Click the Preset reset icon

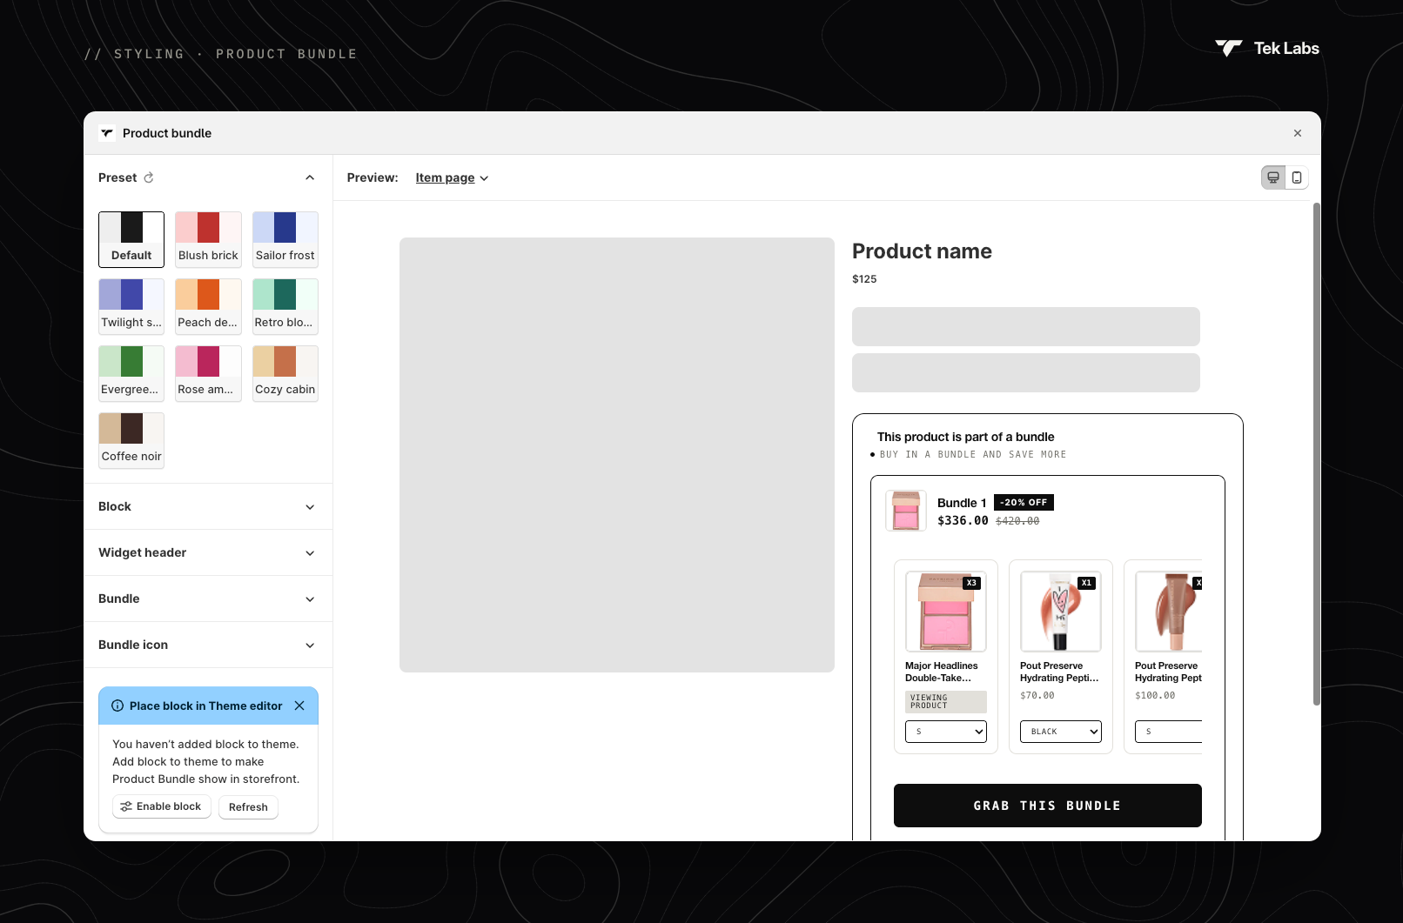(x=149, y=177)
